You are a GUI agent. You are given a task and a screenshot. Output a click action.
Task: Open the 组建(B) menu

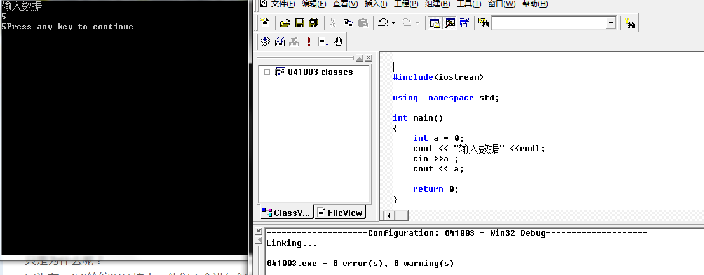pyautogui.click(x=437, y=4)
